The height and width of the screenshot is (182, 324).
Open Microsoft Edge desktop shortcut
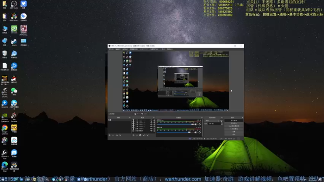coord(4,167)
